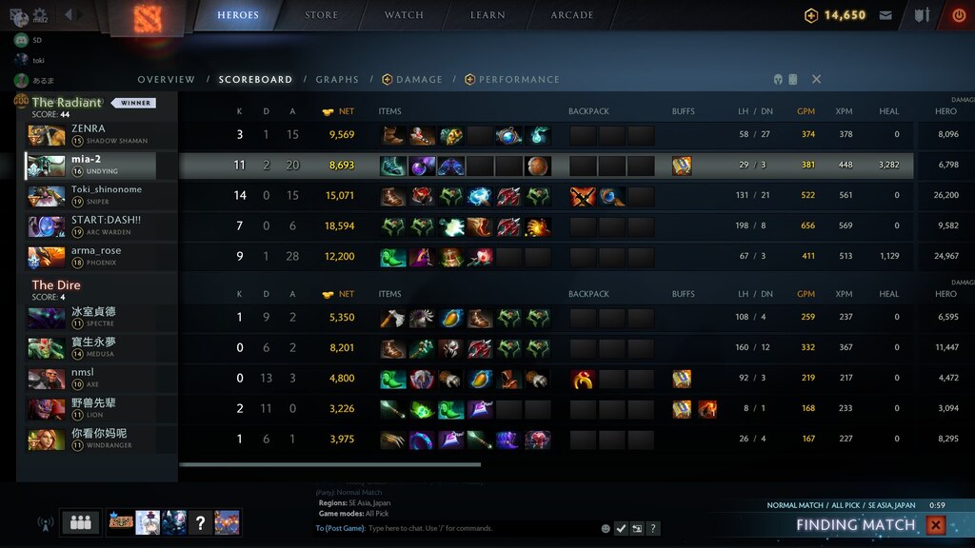Screen dimensions: 975x548
Task: Open the mail inbox icon
Action: click(885, 15)
